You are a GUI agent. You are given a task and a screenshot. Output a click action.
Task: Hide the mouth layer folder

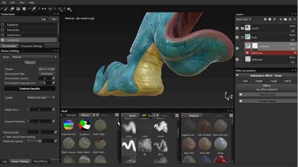pos(237,28)
